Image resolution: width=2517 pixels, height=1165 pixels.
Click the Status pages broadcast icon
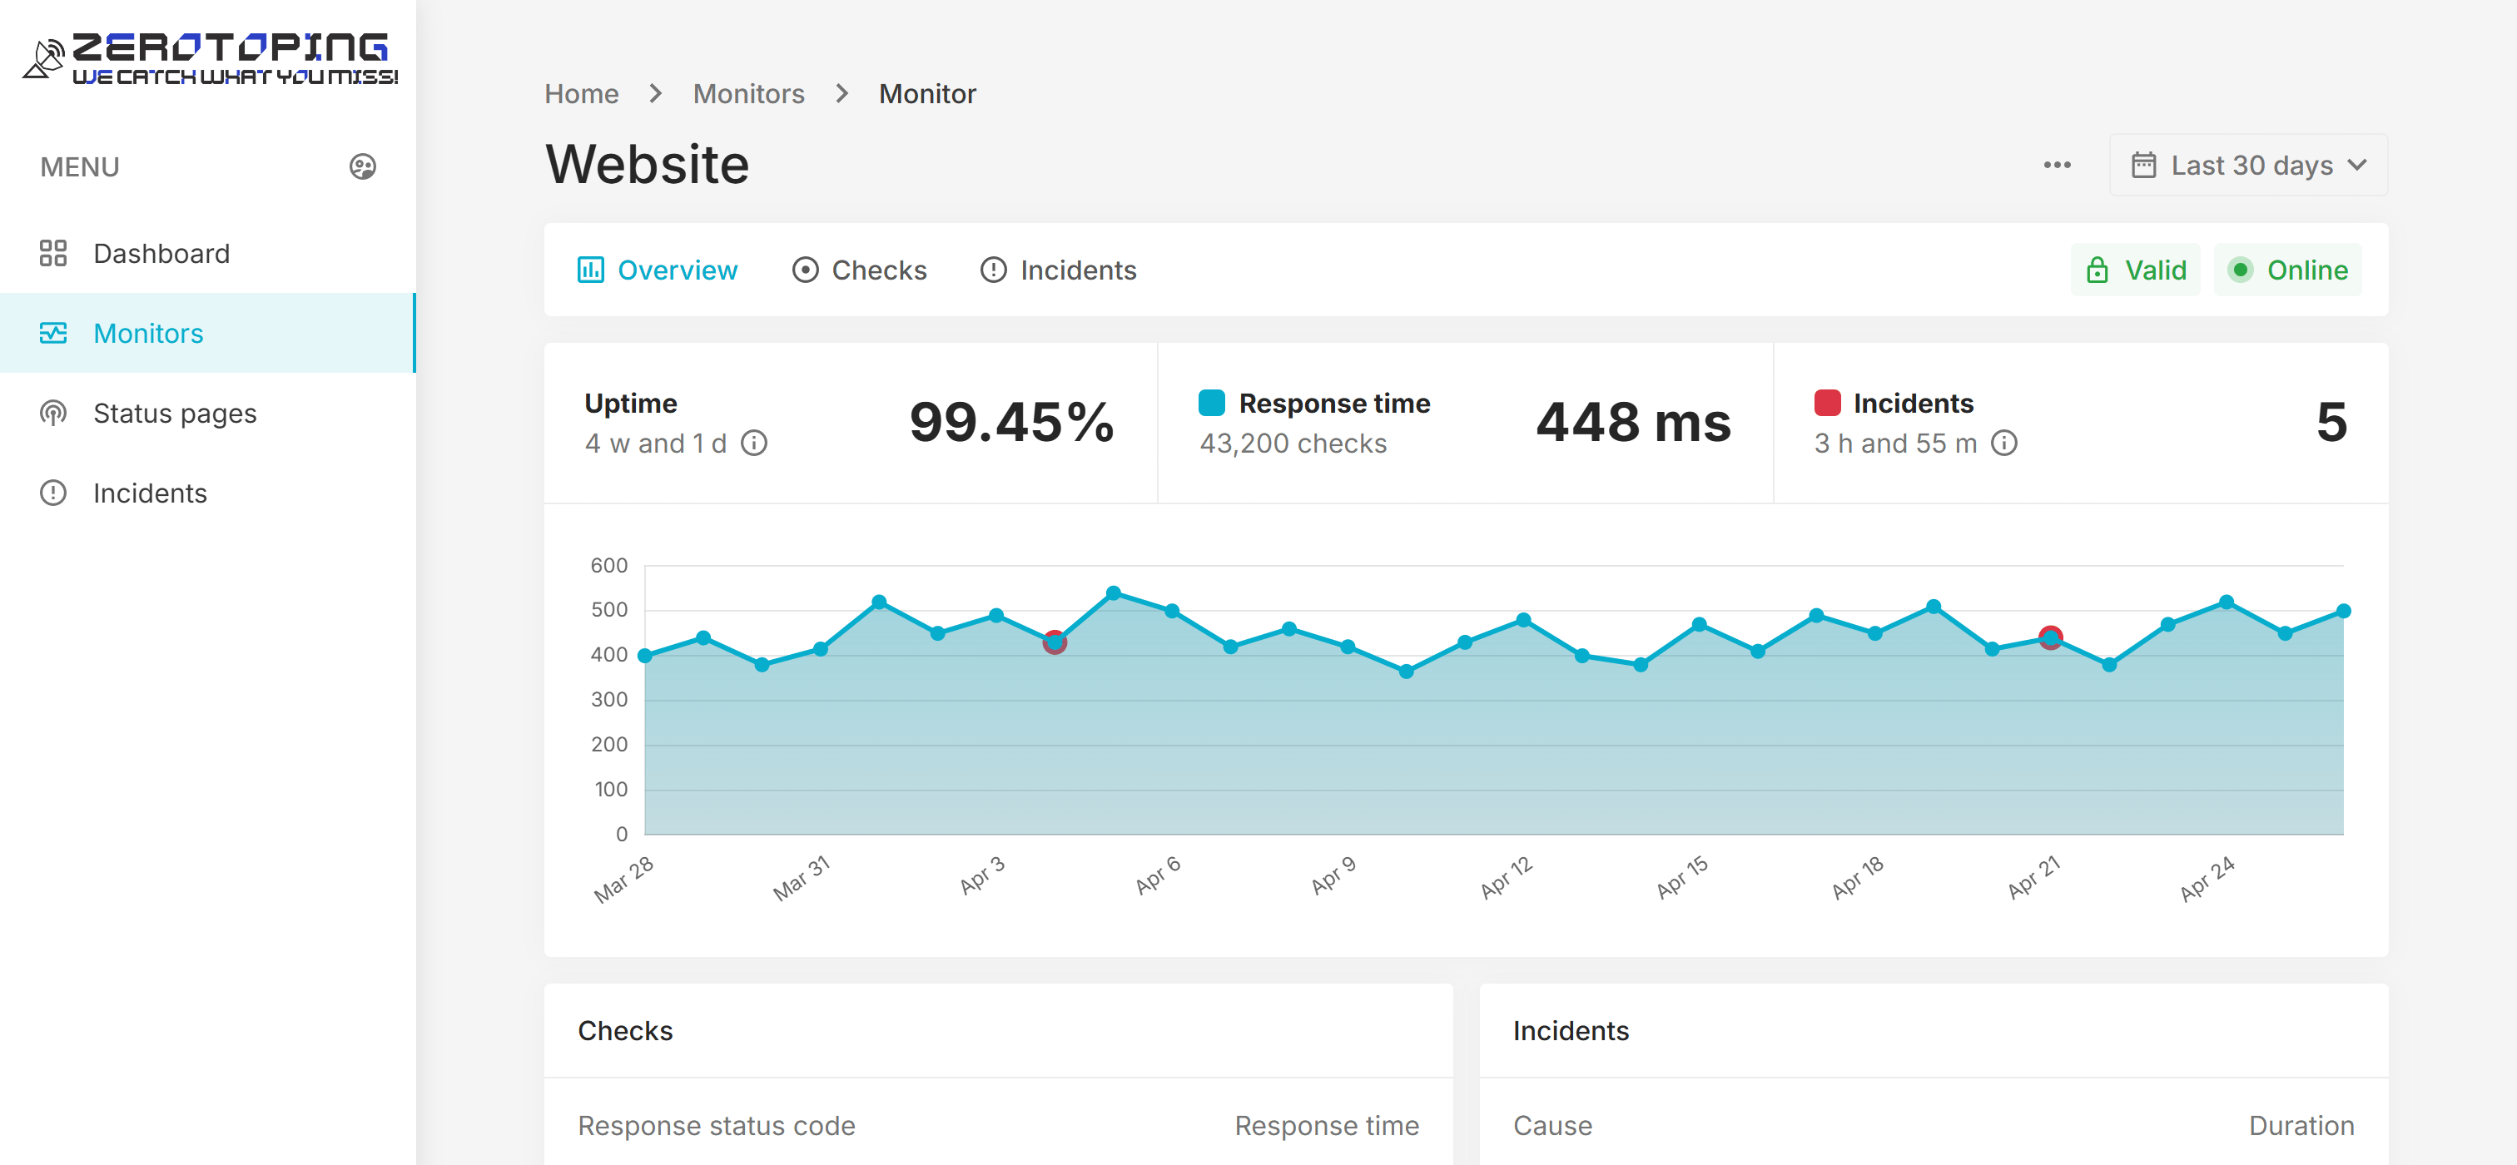click(52, 413)
